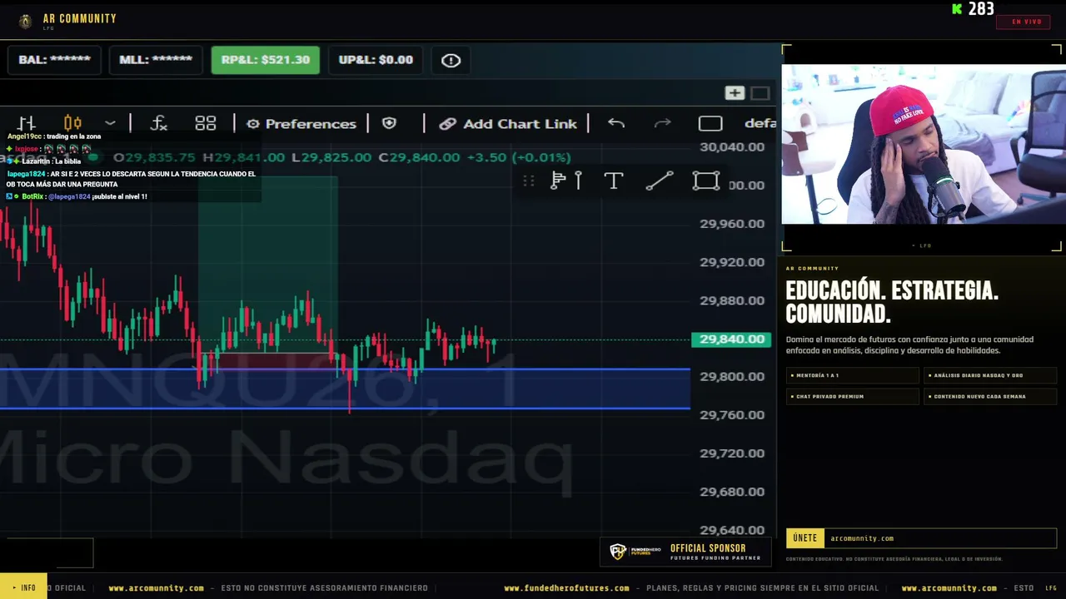Click Add Chart Link
1066x599 pixels.
point(508,124)
